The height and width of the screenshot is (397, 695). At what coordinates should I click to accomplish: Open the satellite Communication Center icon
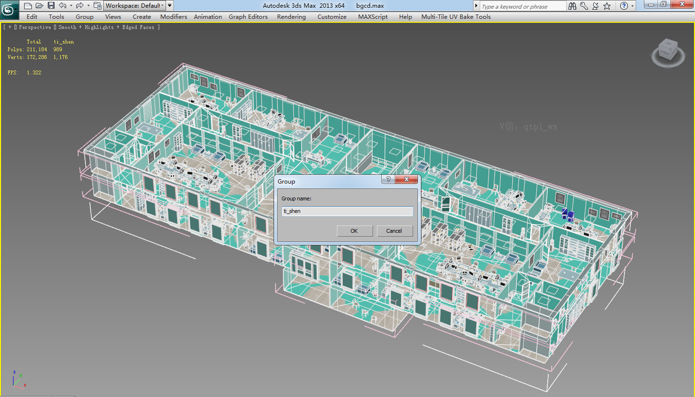point(596,6)
